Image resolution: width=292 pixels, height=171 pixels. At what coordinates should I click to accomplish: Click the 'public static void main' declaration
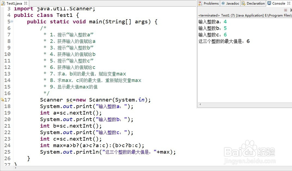[x=92, y=22]
